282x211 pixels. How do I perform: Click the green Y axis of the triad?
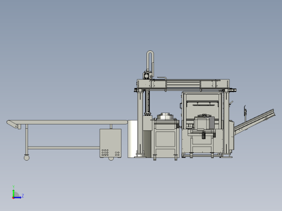14,193
